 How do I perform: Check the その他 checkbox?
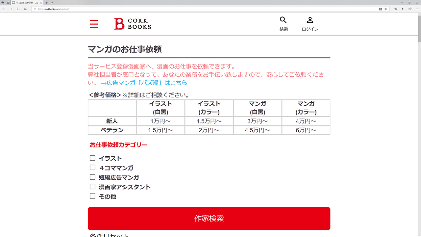[x=92, y=196]
